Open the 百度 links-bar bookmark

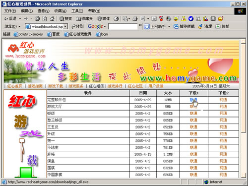click(x=53, y=34)
